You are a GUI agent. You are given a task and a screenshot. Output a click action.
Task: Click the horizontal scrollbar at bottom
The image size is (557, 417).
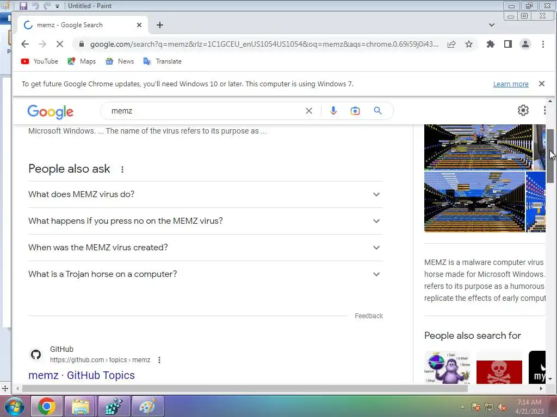pyautogui.click(x=245, y=388)
